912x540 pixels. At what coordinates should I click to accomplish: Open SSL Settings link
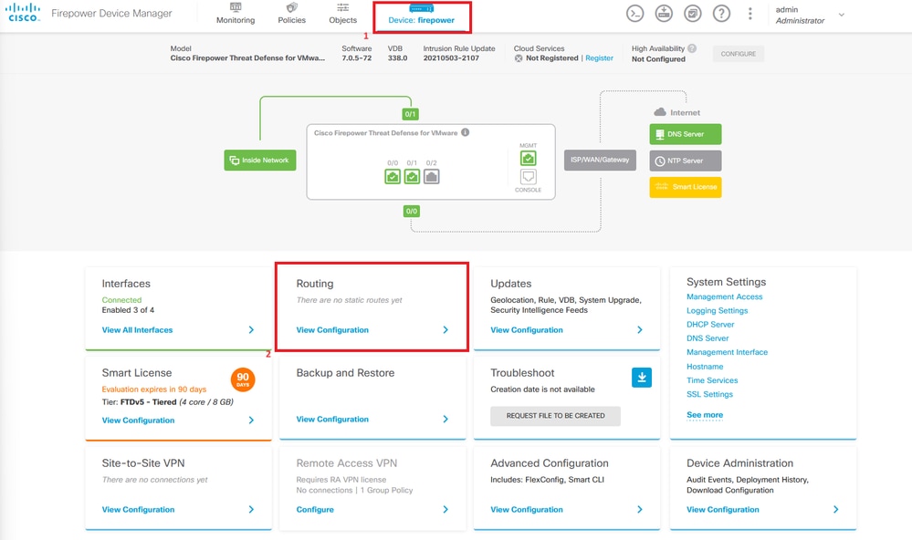[x=709, y=394]
